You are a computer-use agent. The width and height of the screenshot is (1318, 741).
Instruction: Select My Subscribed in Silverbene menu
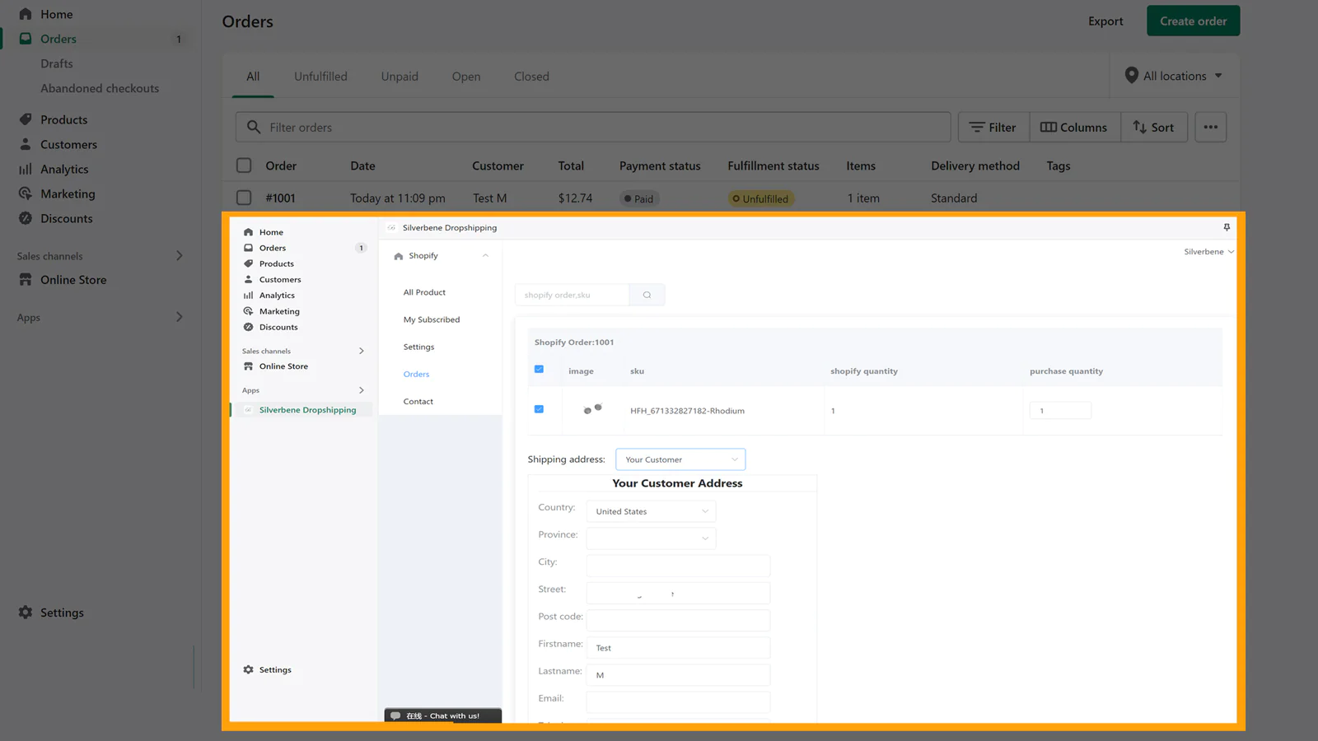[432, 319]
